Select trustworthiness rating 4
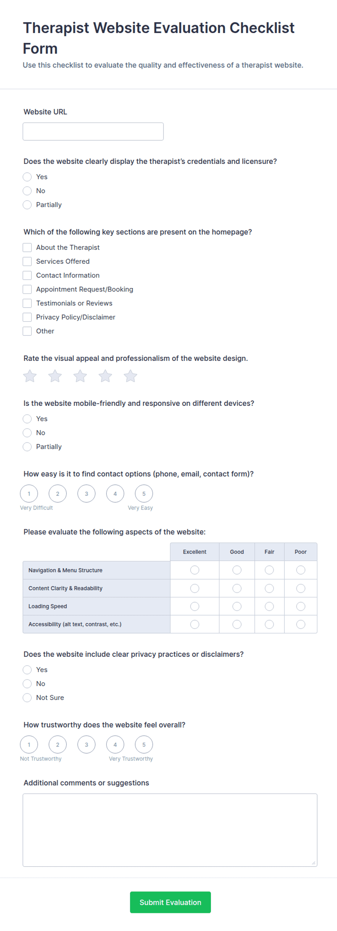This screenshot has height=931, width=337. tap(115, 744)
